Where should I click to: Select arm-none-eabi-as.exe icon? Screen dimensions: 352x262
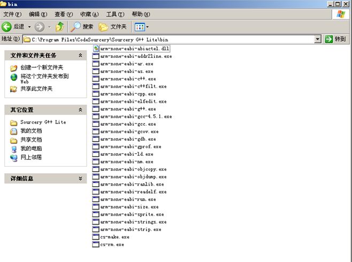pos(96,71)
